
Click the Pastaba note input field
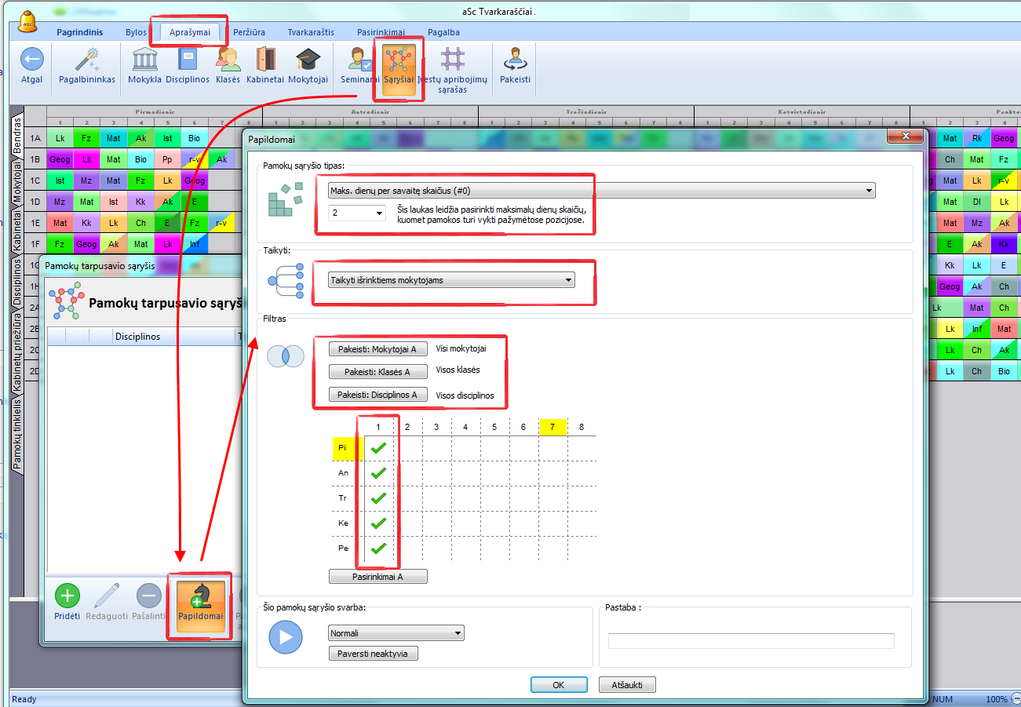point(751,641)
